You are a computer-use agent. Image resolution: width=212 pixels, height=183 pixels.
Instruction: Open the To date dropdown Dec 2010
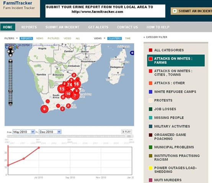(50, 132)
